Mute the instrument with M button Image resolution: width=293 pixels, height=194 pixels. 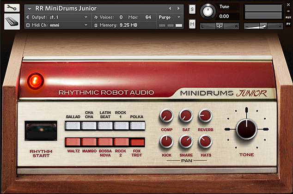pos(192,24)
